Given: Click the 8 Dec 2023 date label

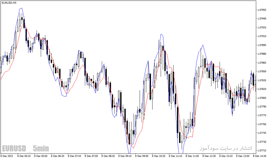Looking at the screenshot, I should pos(7,156).
